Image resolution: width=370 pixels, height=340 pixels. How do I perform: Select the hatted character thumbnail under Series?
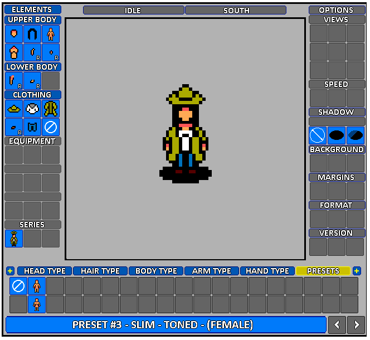click(x=14, y=239)
